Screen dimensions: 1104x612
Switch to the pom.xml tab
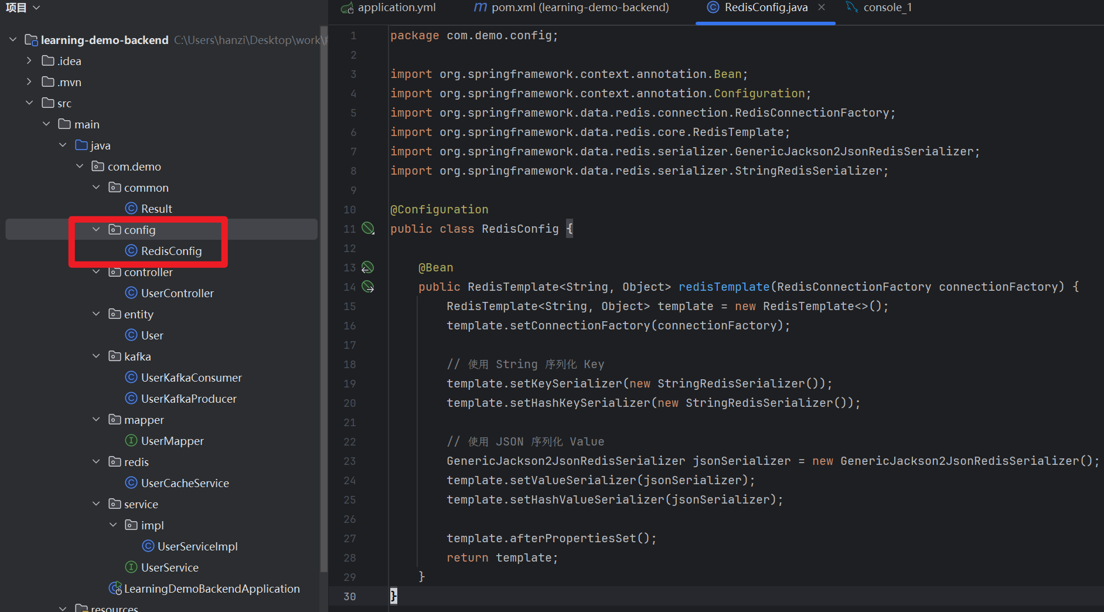572,8
